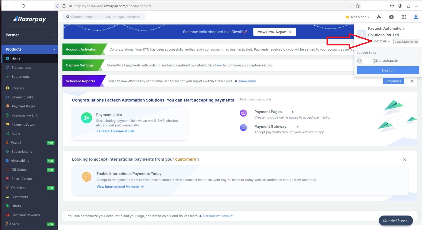422x230 pixels.
Task: Click Know more link
Action: pyautogui.click(x=247, y=81)
